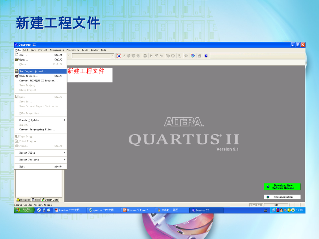Click the pencil Assignment Editor toolbar icon
The height and width of the screenshot is (239, 319).
pos(124,56)
